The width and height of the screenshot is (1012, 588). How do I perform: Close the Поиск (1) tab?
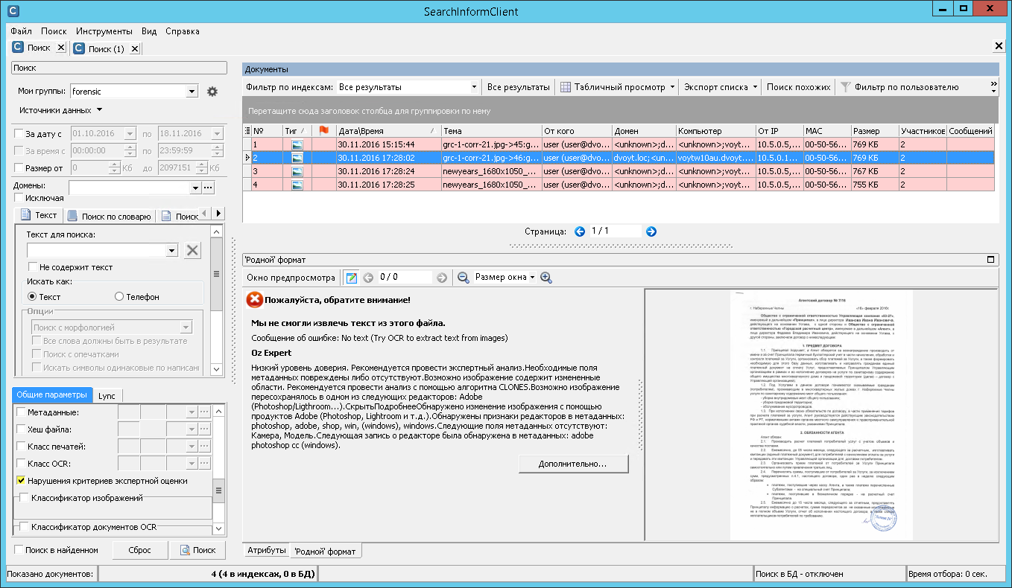134,49
